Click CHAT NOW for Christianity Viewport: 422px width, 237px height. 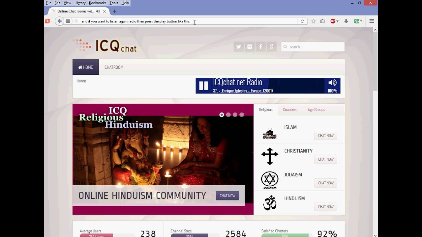[x=326, y=159]
